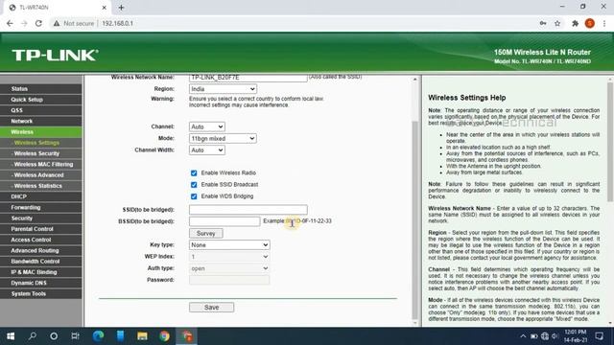Open the Wireless Settings submenu item
This screenshot has width=614, height=345.
[x=41, y=143]
